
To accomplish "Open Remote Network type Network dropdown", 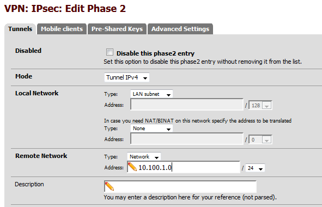I will 144,157.
